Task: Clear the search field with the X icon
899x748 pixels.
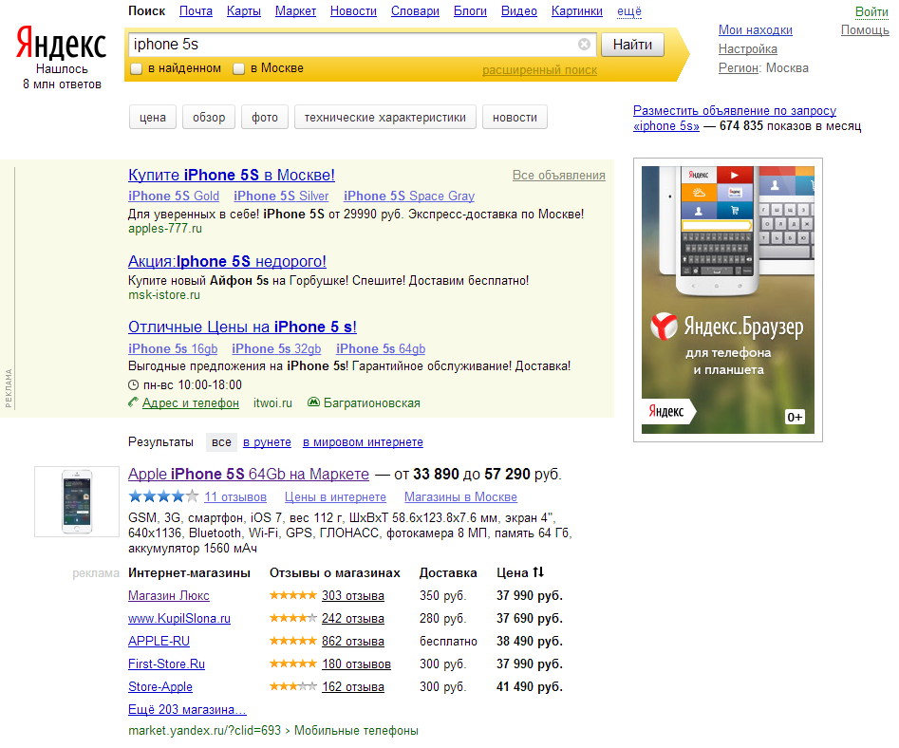Action: (x=584, y=45)
